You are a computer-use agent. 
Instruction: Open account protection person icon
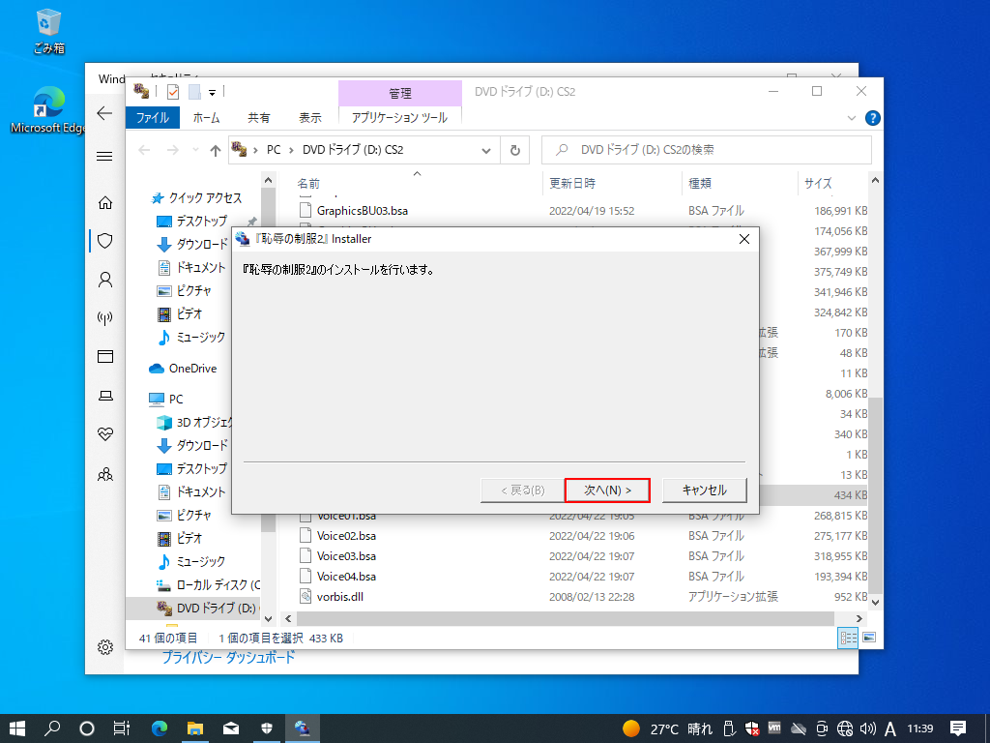click(105, 280)
